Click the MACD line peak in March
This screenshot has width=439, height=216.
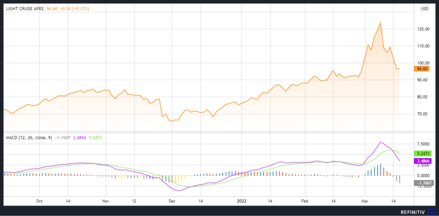click(x=381, y=142)
